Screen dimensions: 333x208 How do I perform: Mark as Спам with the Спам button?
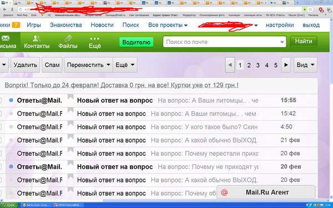[x=52, y=65]
